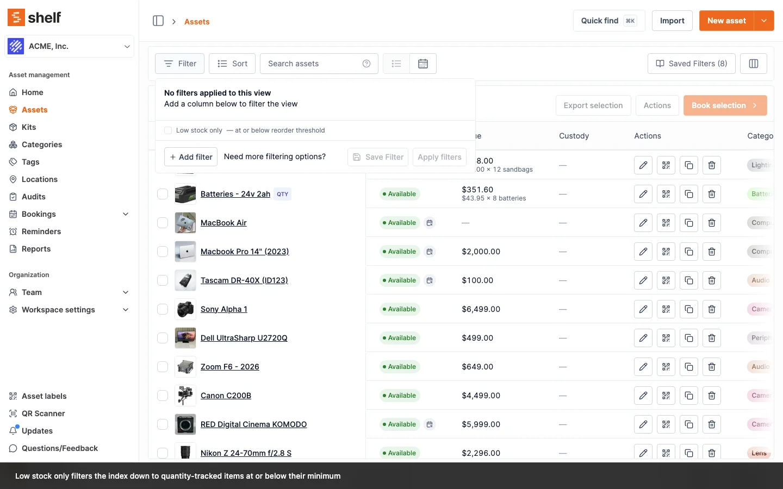Screen dimensions: 783x489
Task: Open the New asset dropdown arrow
Action: tap(764, 21)
